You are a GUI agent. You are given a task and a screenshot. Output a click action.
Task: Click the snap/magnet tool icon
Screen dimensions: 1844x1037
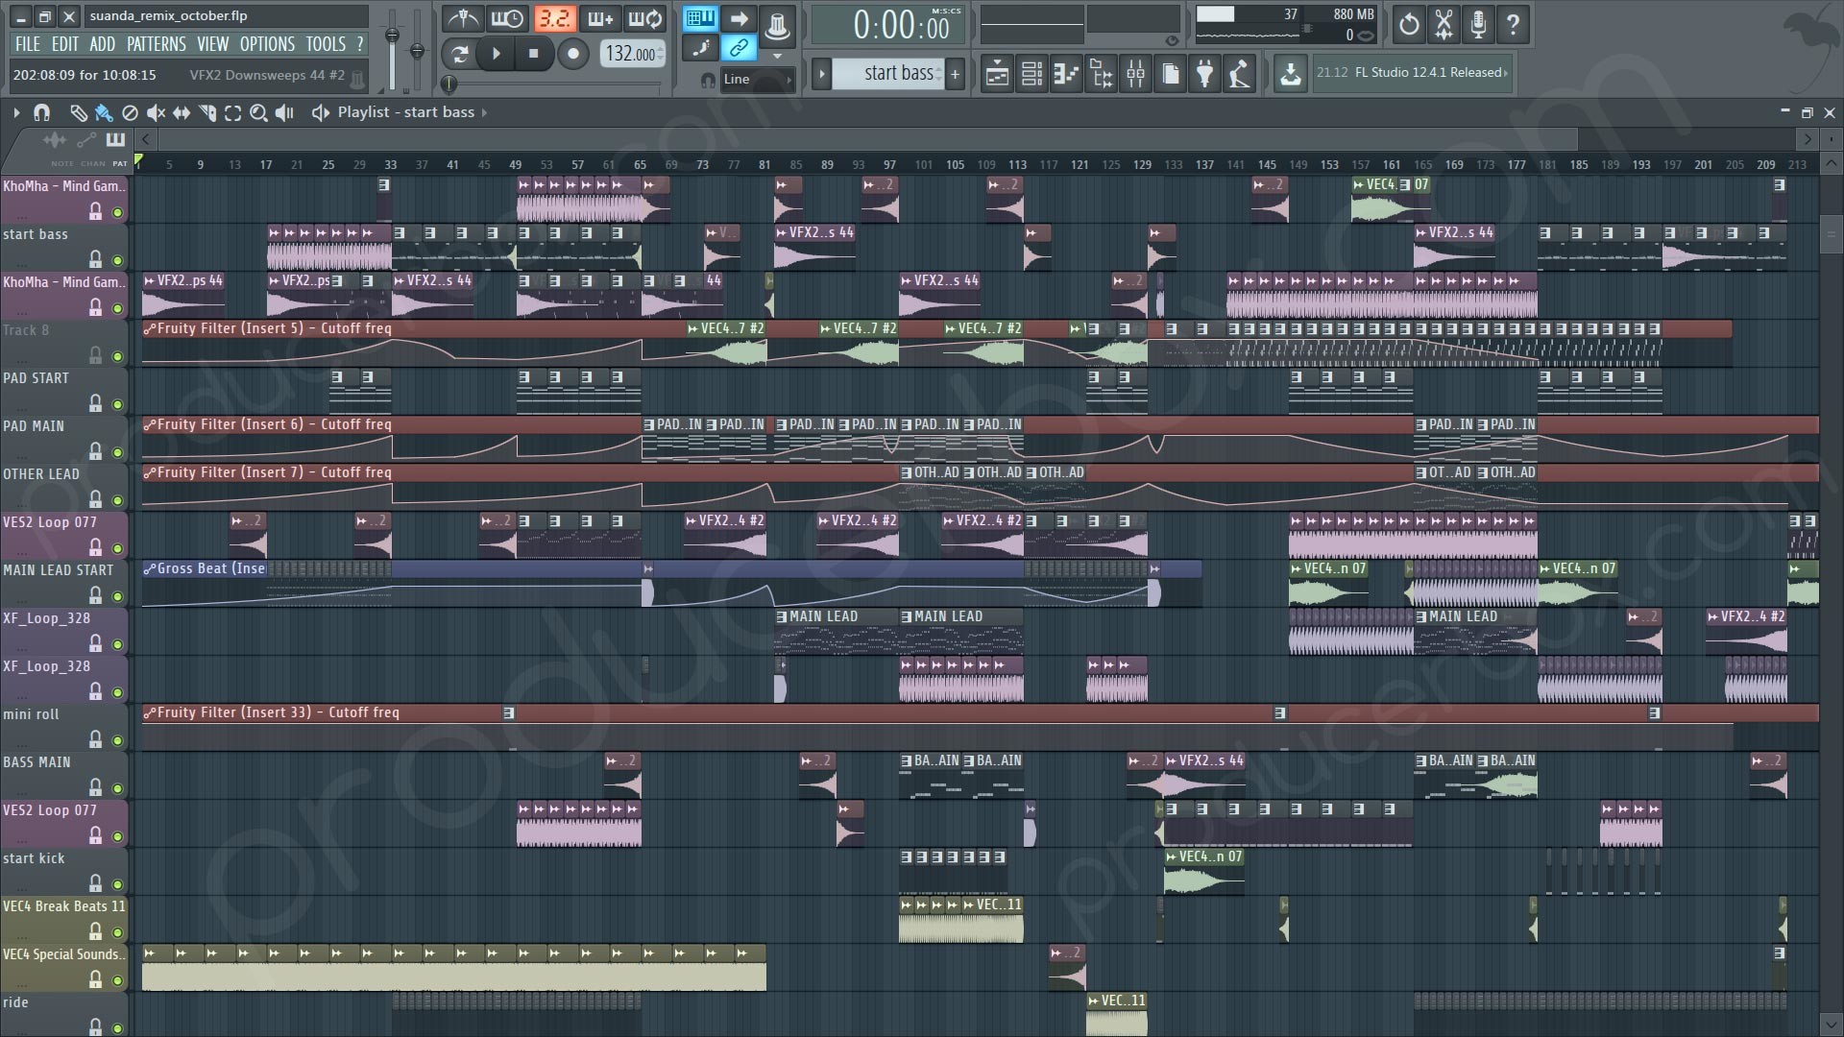(x=42, y=111)
